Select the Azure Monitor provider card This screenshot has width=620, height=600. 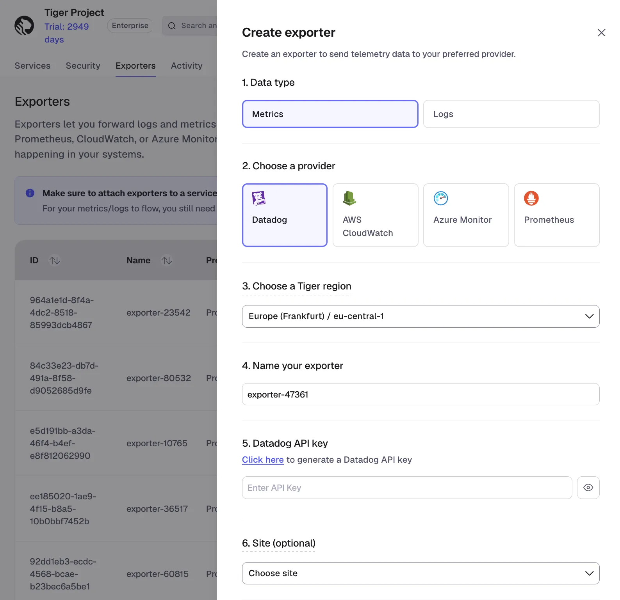466,215
